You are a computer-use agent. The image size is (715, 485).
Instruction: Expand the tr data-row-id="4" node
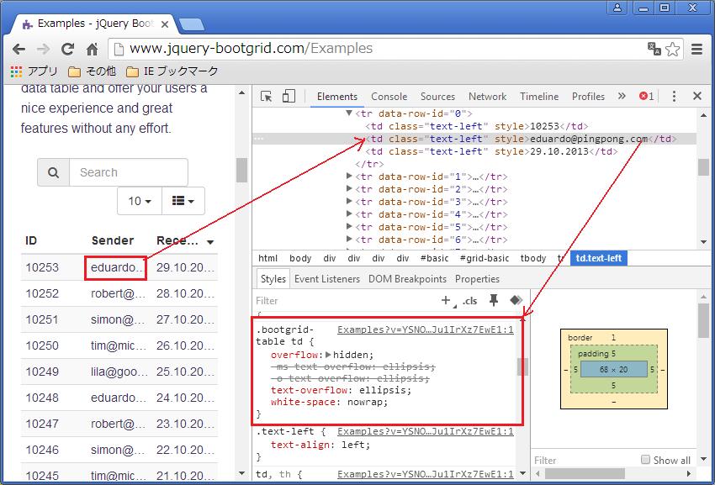[349, 214]
